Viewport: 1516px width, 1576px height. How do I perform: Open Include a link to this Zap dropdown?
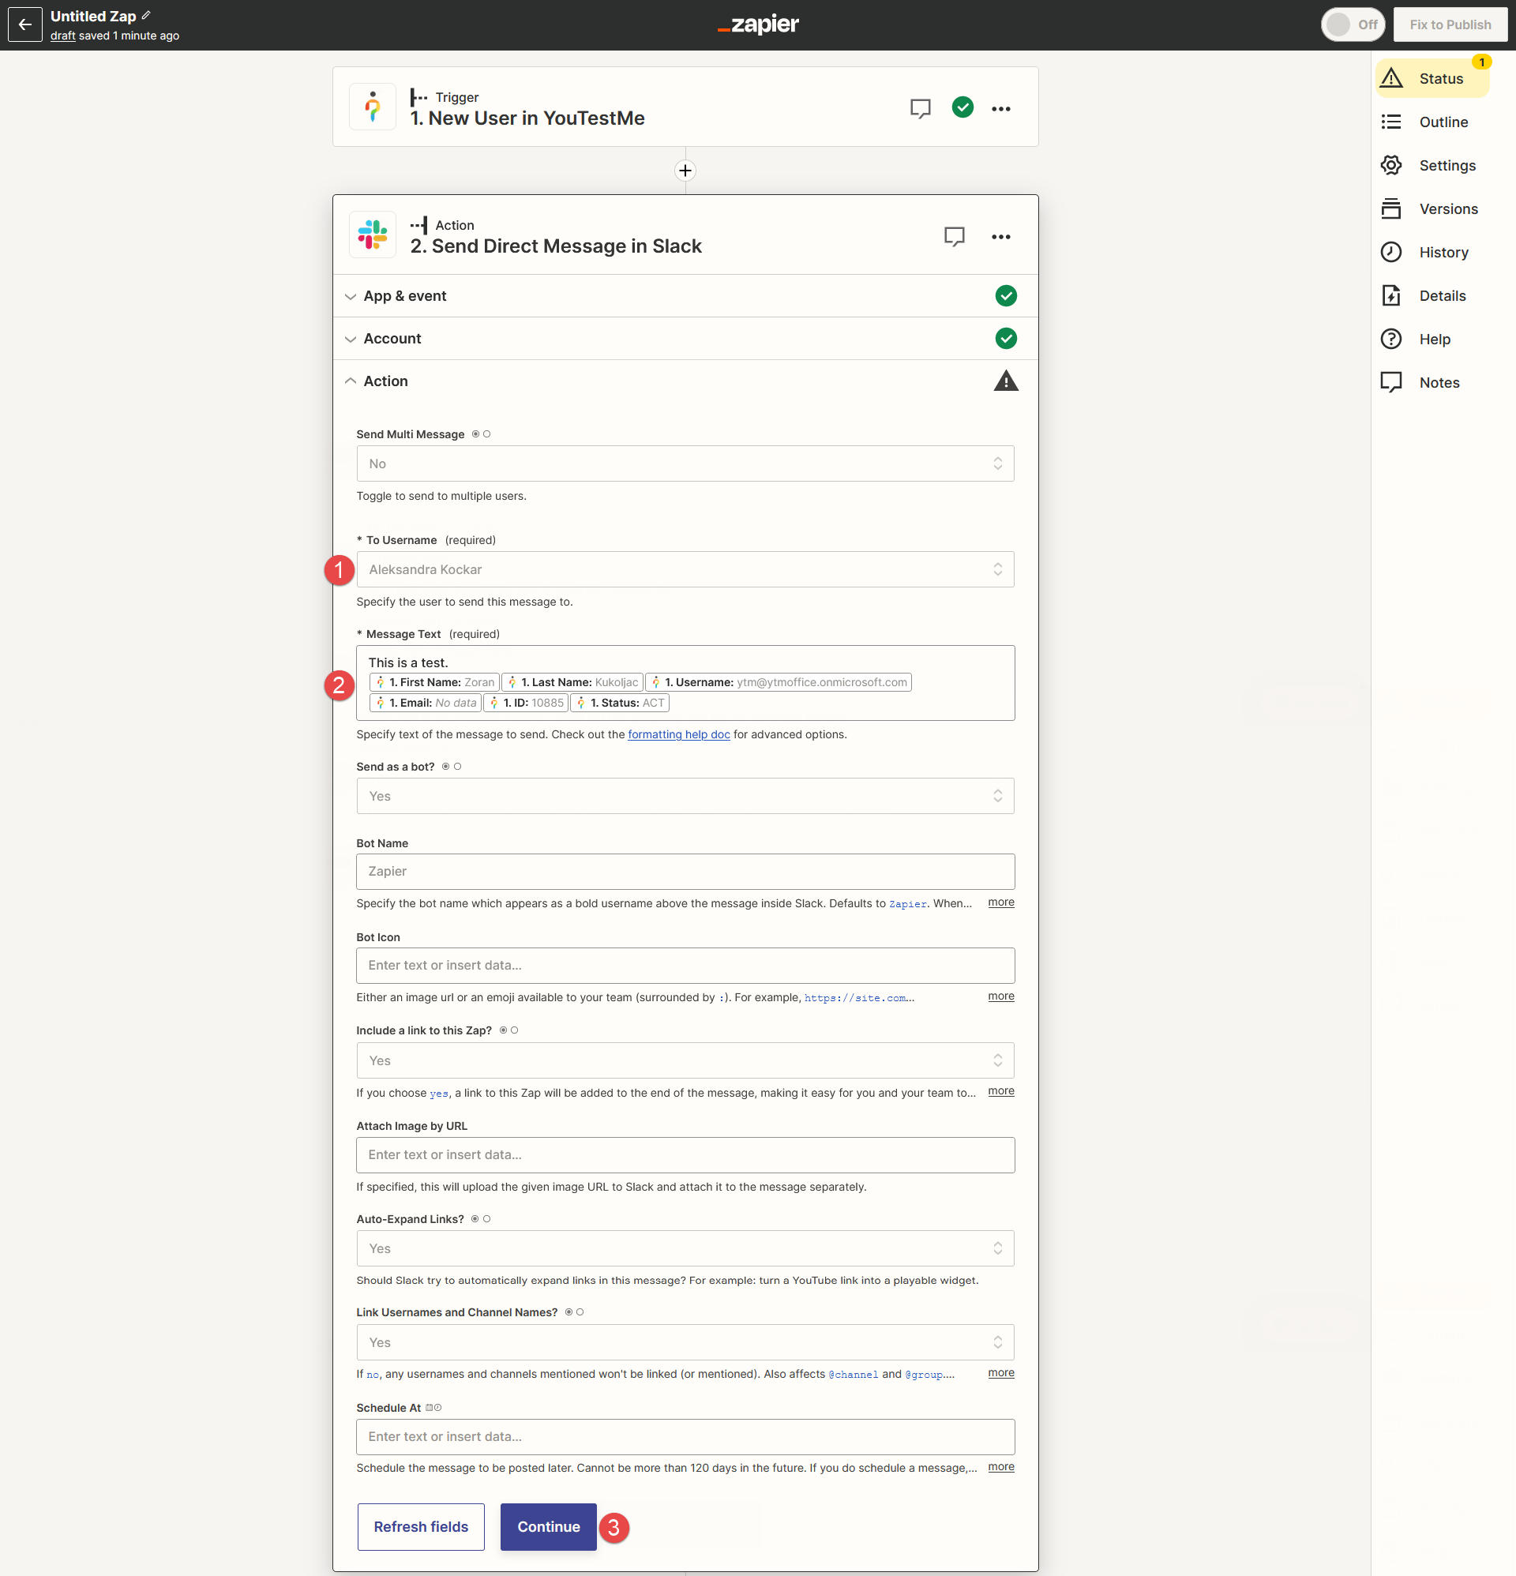tap(685, 1060)
